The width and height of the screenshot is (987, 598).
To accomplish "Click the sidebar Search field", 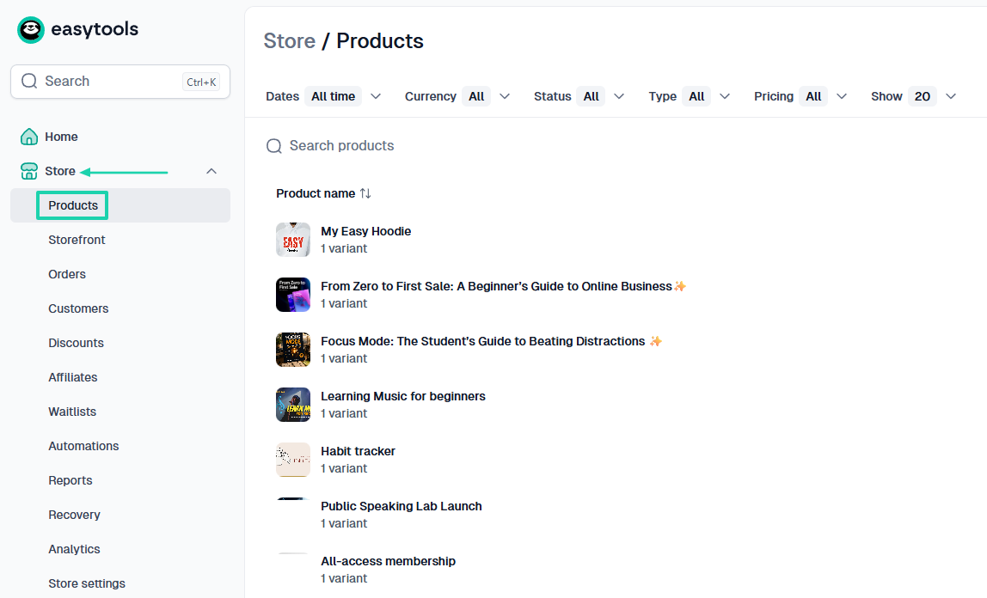I will point(120,82).
